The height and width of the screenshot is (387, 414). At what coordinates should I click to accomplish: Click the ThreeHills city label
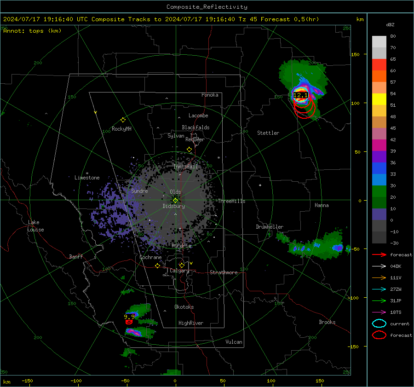pyautogui.click(x=231, y=201)
